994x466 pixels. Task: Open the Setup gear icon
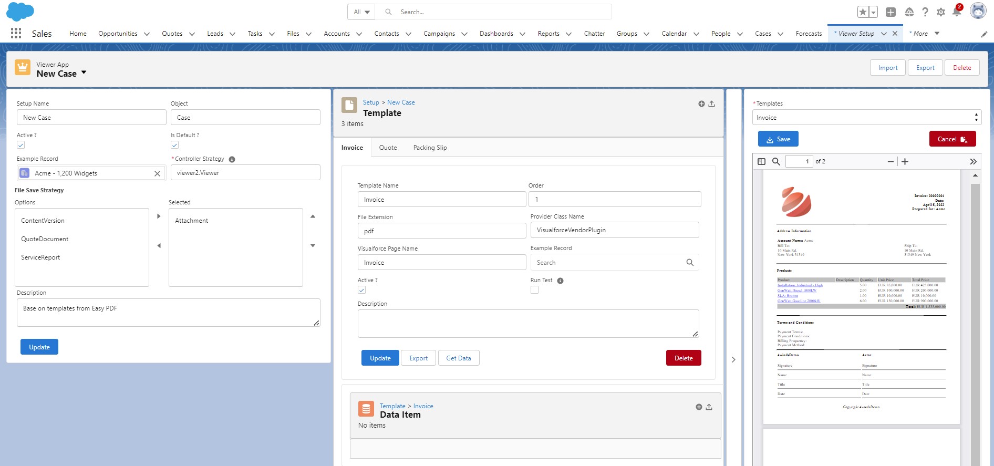coord(941,12)
